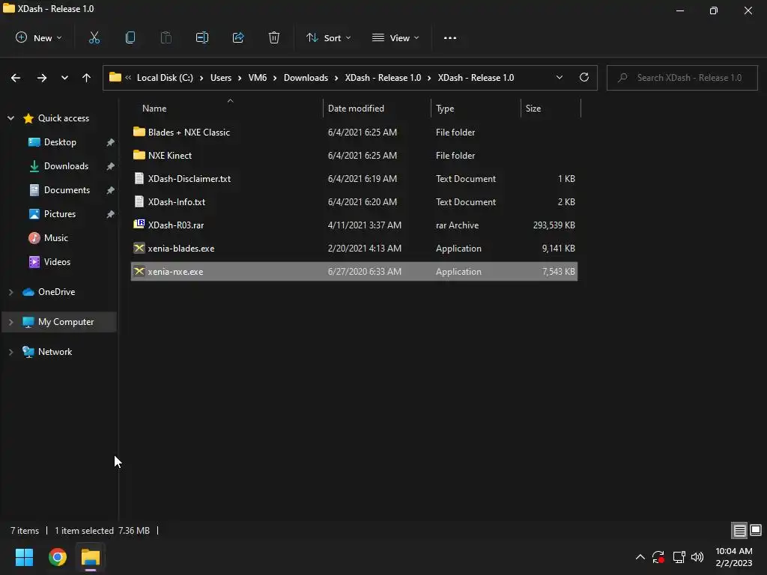The height and width of the screenshot is (575, 767).
Task: Expand address bar history dropdown
Action: 559,77
